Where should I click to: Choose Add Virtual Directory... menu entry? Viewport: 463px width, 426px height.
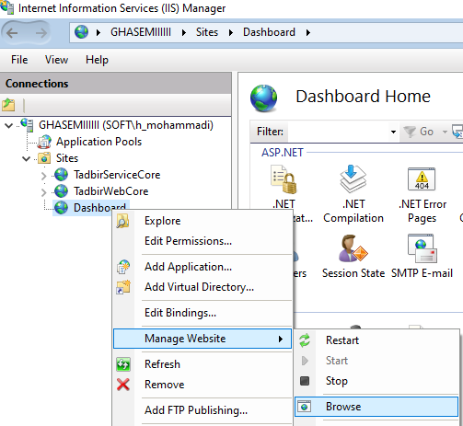[203, 287]
